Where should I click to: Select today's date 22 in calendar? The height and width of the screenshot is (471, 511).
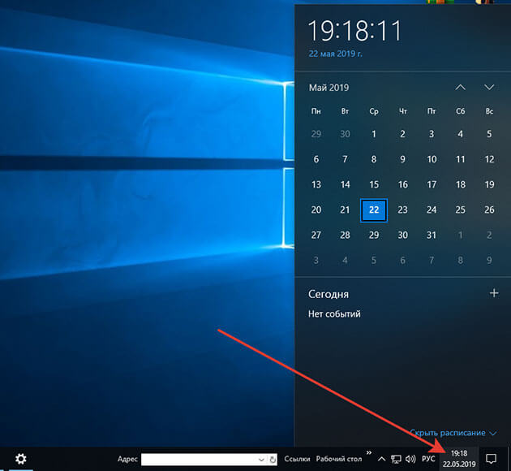(374, 210)
